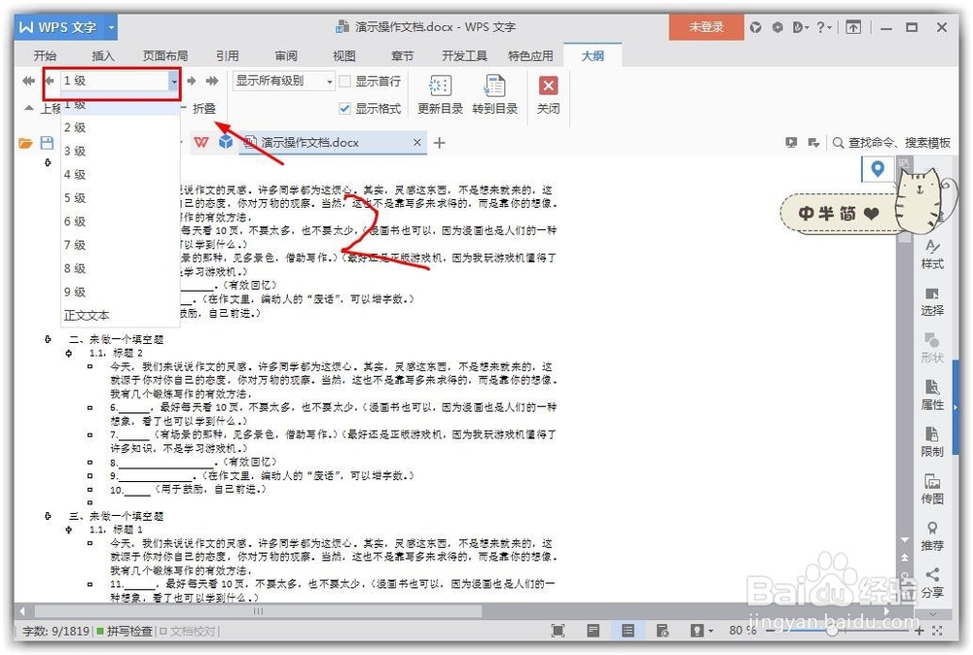Toggle the 显示格式 checkbox
The width and height of the screenshot is (973, 655).
click(344, 109)
